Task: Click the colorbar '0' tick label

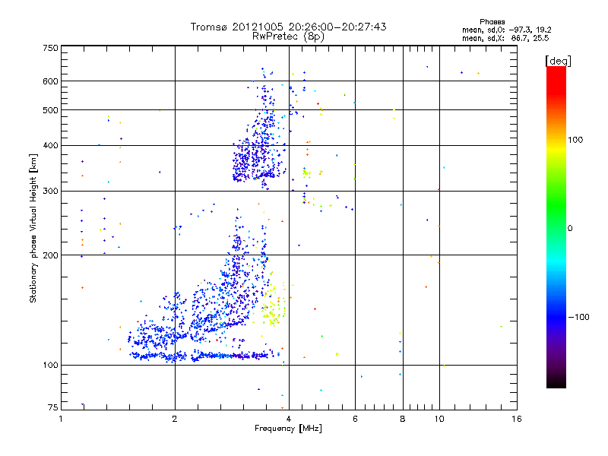Action: [570, 229]
